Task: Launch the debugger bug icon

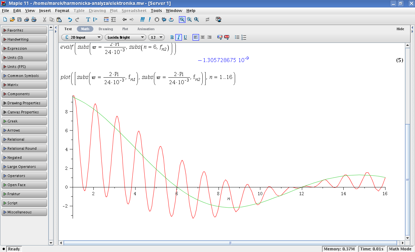Action: [164, 19]
